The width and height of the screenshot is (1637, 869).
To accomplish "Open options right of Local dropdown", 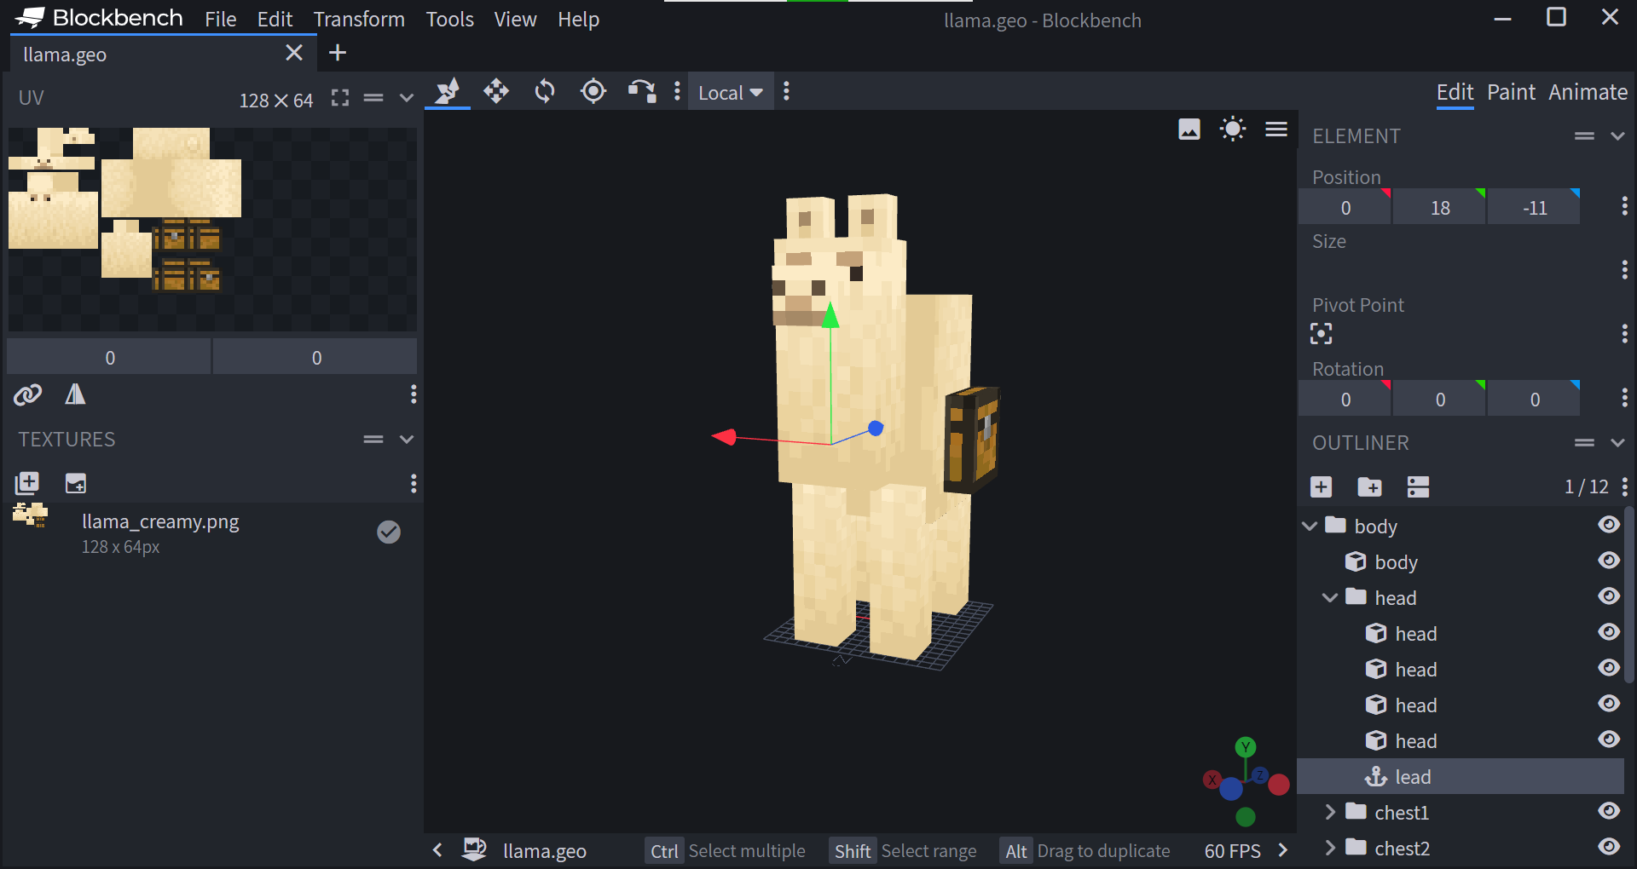I will 786,91.
